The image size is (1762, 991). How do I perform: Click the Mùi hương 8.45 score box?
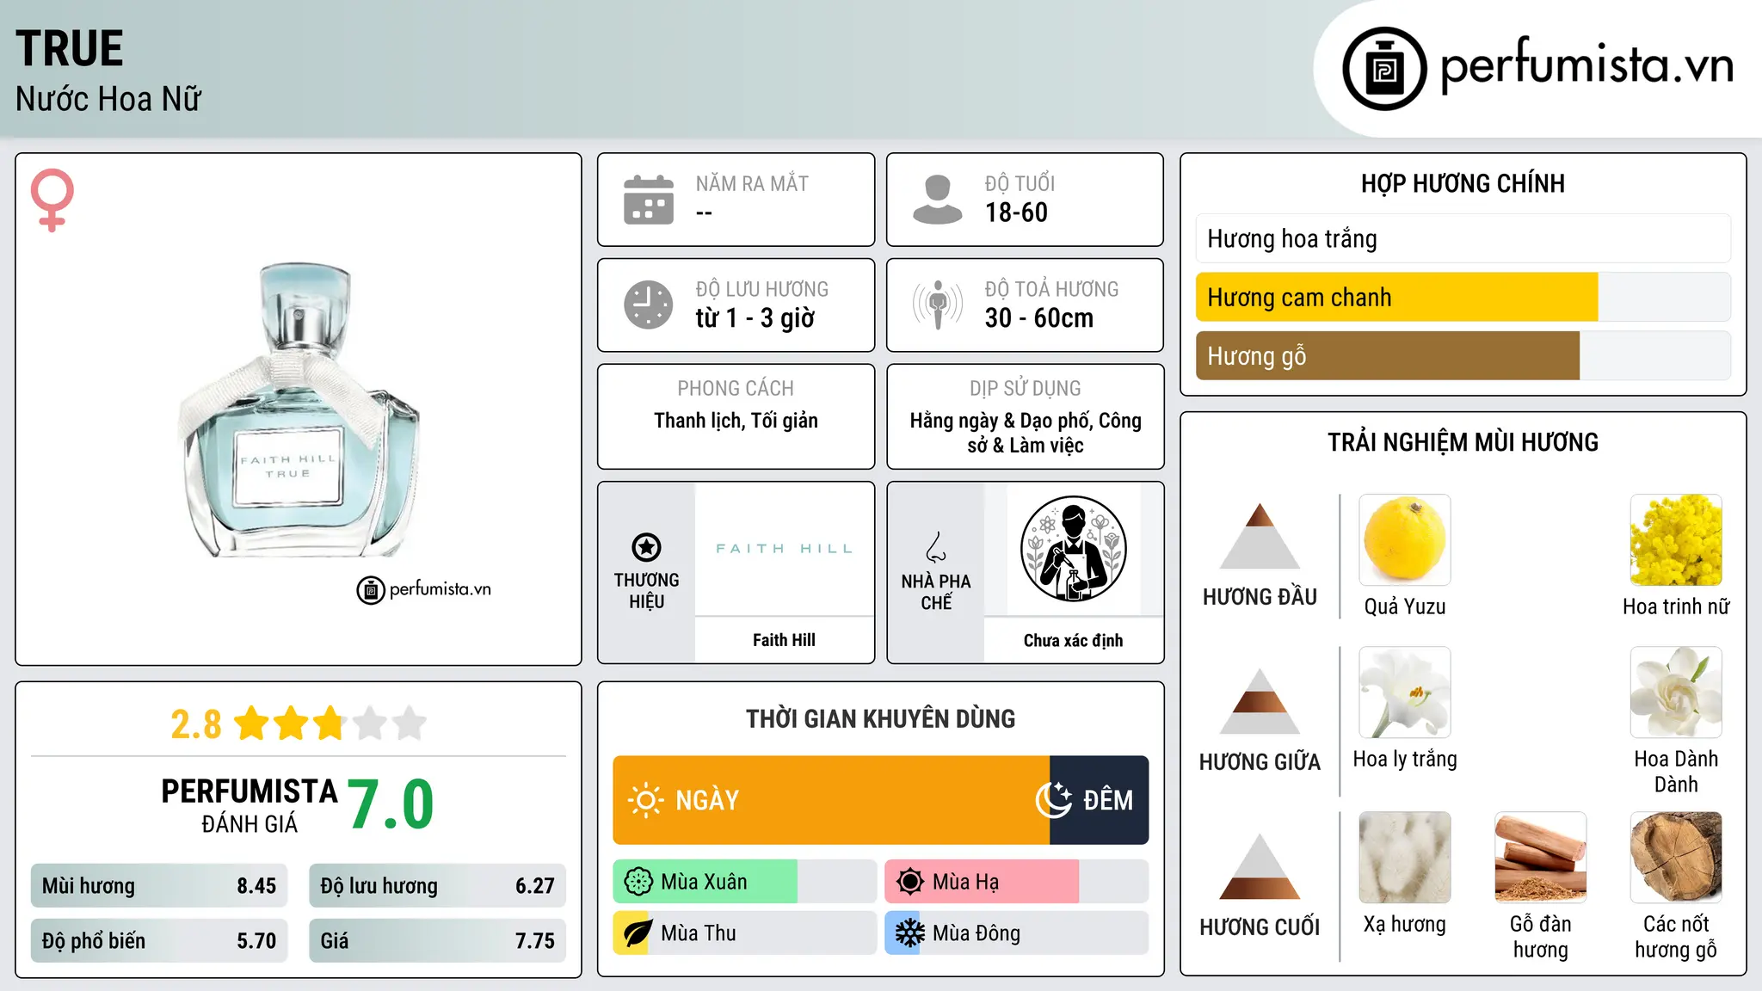(159, 886)
